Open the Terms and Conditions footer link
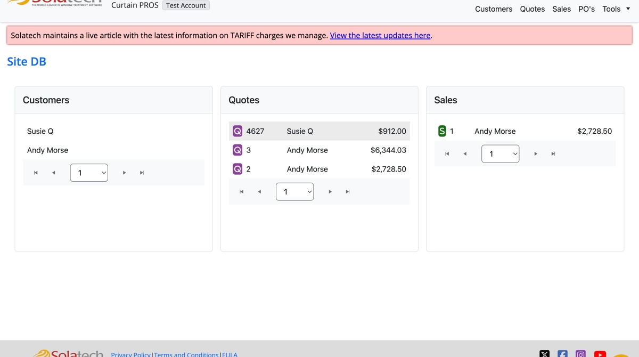 coord(186,354)
